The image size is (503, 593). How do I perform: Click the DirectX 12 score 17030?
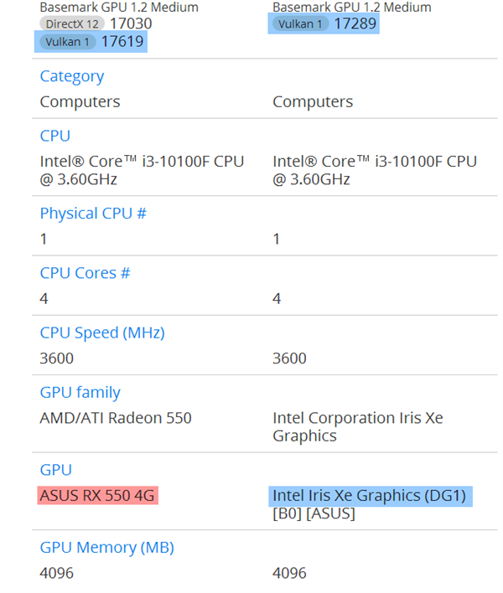128,24
